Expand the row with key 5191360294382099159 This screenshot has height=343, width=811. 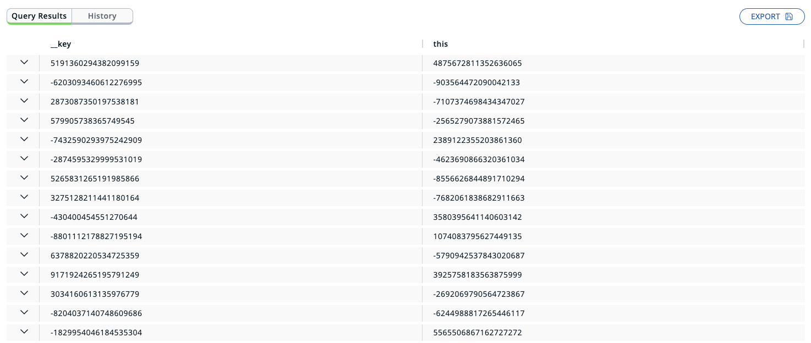[x=24, y=63]
